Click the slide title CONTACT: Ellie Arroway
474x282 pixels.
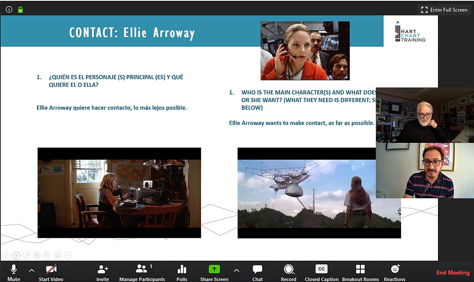coord(132,33)
